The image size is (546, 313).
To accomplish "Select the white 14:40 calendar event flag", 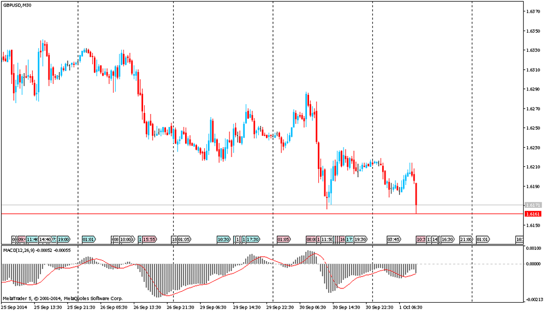I will coord(46,239).
